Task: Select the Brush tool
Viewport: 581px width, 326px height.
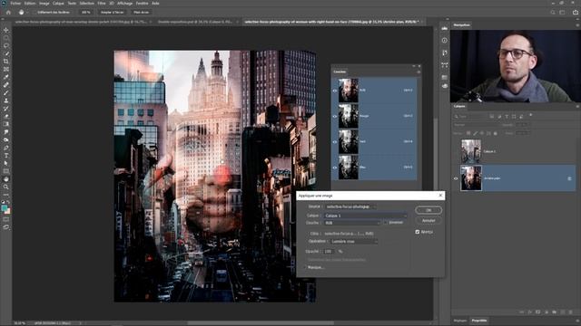Action: 6,92
